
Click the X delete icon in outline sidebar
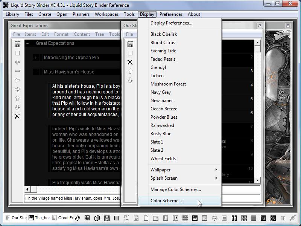[x=17, y=116]
